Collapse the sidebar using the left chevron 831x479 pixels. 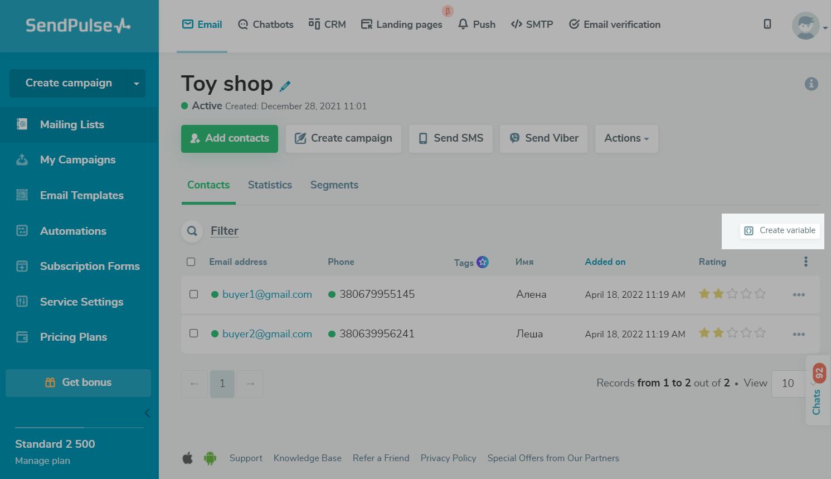[147, 413]
